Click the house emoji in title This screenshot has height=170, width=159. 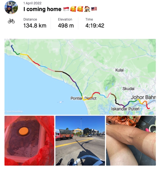87,9
